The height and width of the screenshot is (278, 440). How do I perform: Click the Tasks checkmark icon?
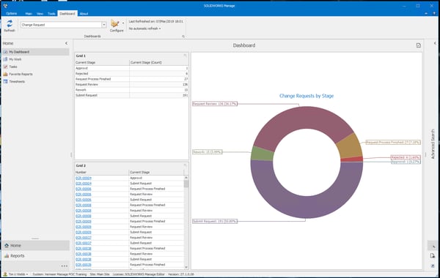pos(5,67)
